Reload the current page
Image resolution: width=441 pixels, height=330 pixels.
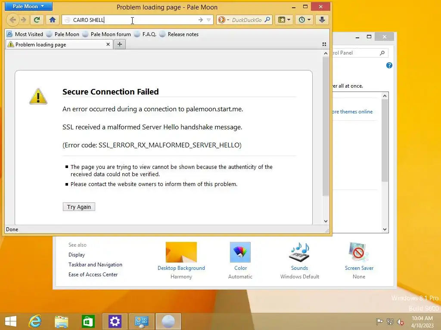coord(37,20)
